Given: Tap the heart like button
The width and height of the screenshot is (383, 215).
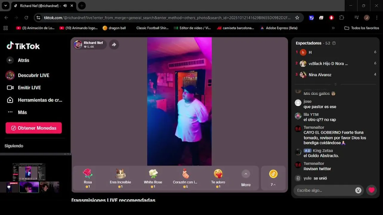Looking at the screenshot, I should point(371,190).
